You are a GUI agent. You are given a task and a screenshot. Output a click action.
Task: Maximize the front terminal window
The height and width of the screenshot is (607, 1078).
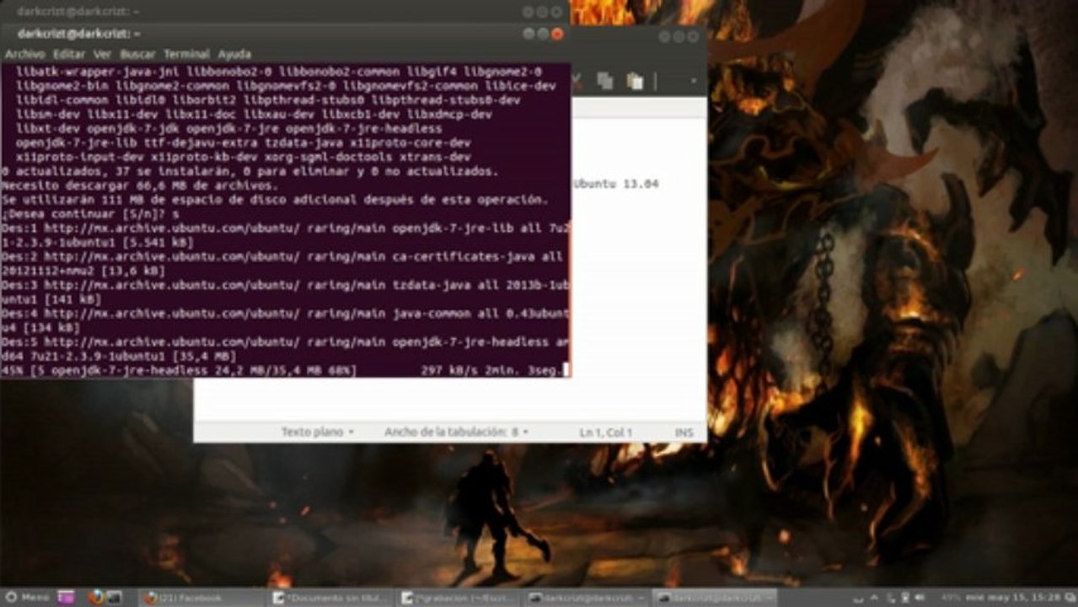pyautogui.click(x=543, y=34)
